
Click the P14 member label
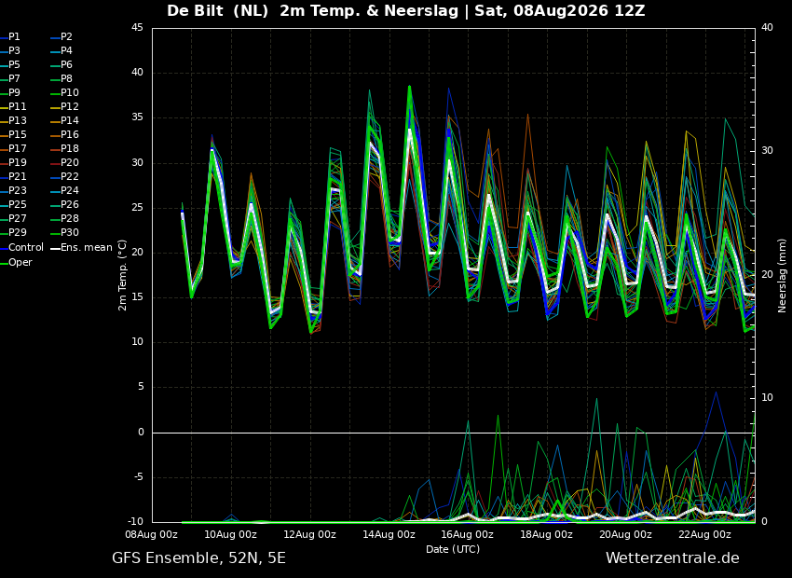coord(64,121)
